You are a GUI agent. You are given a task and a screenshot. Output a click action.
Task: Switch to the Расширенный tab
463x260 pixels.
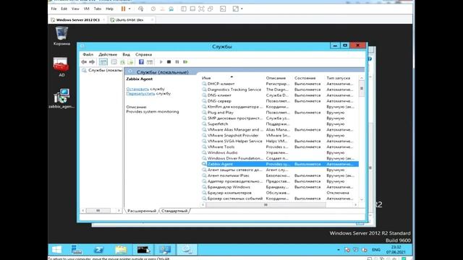click(142, 211)
